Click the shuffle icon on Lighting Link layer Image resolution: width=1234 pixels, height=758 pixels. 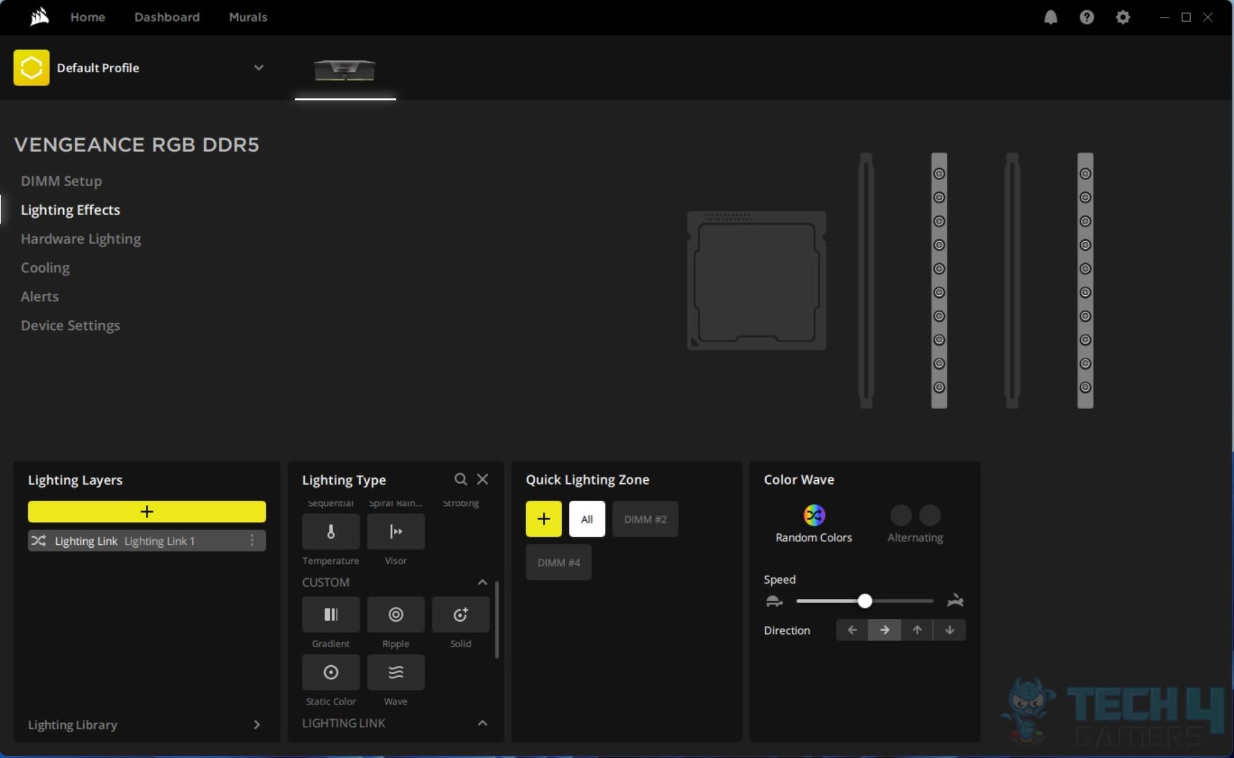(39, 540)
